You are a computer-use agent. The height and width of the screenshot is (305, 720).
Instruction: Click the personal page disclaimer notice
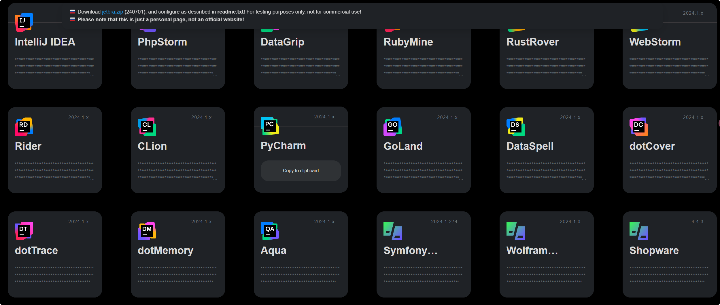(x=160, y=20)
